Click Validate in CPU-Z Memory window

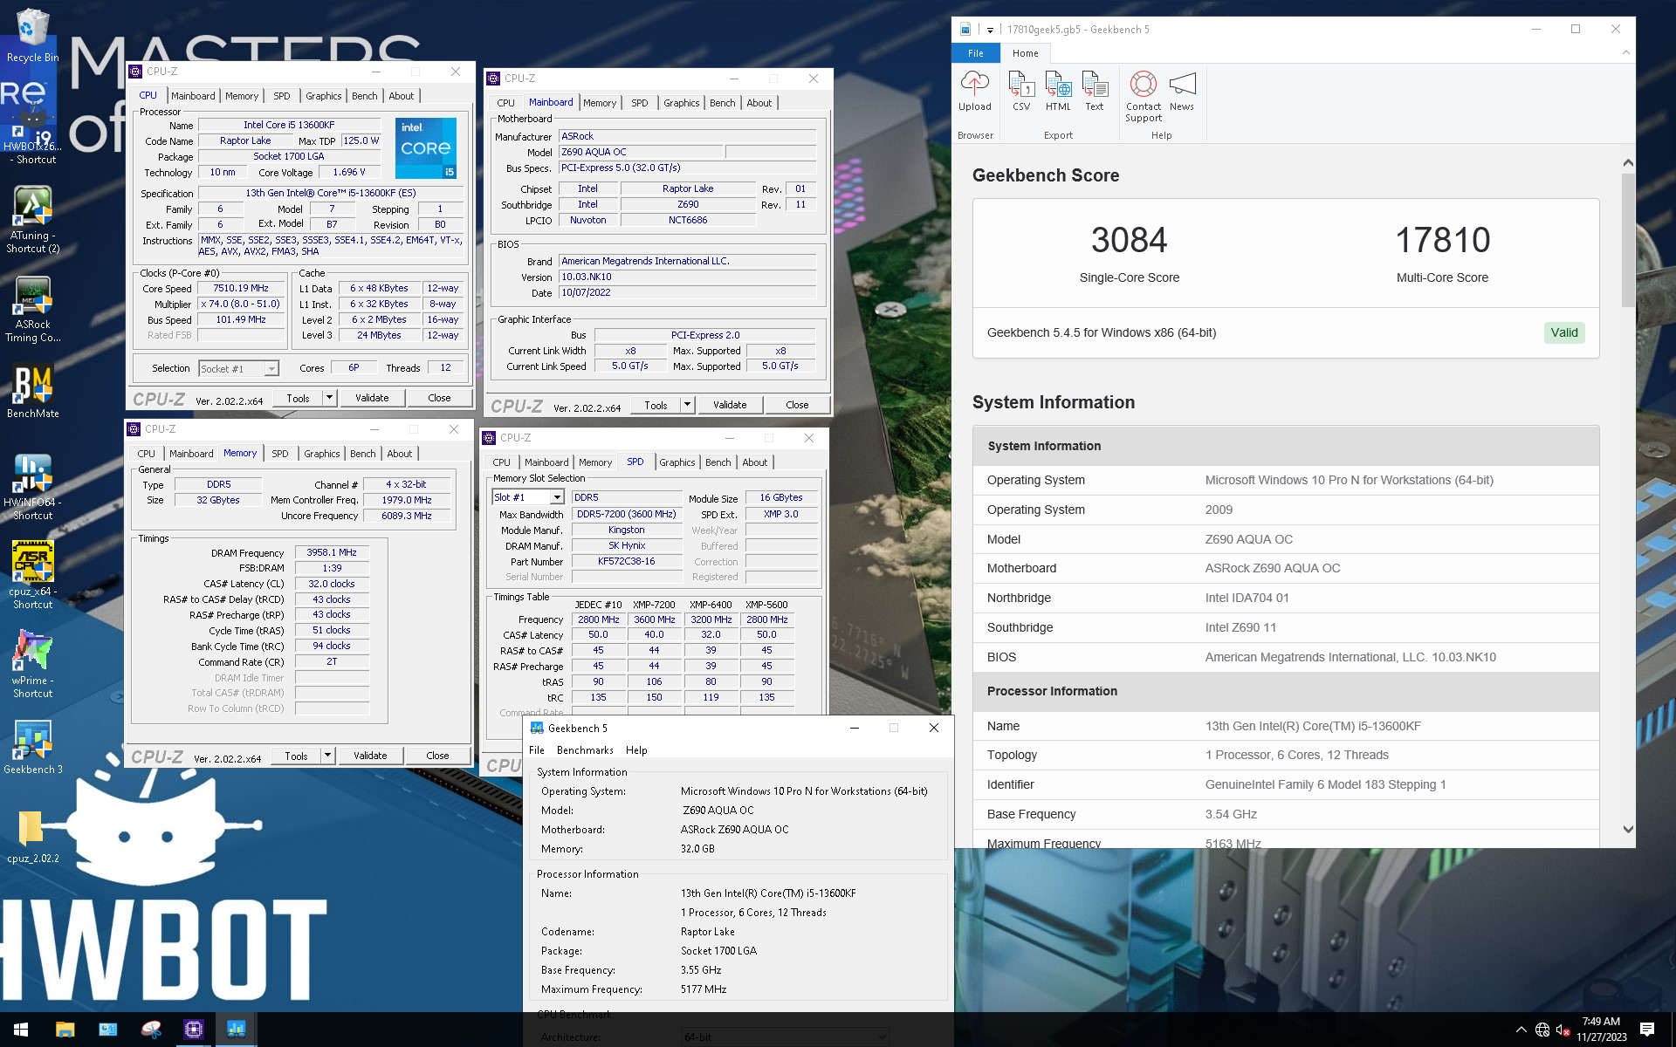[x=370, y=756]
